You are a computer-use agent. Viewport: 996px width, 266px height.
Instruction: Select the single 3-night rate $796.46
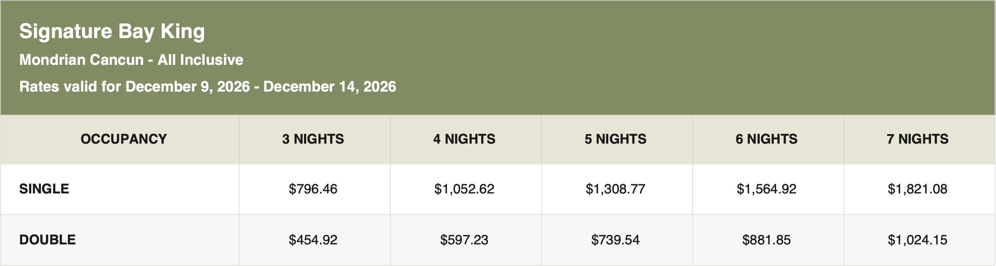pos(313,189)
